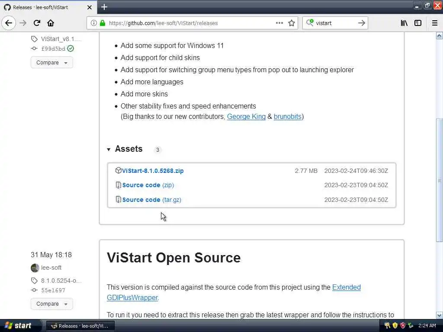The image size is (443, 332).
Task: Click the 2:24 AM taskbar clock
Action: [x=427, y=326]
